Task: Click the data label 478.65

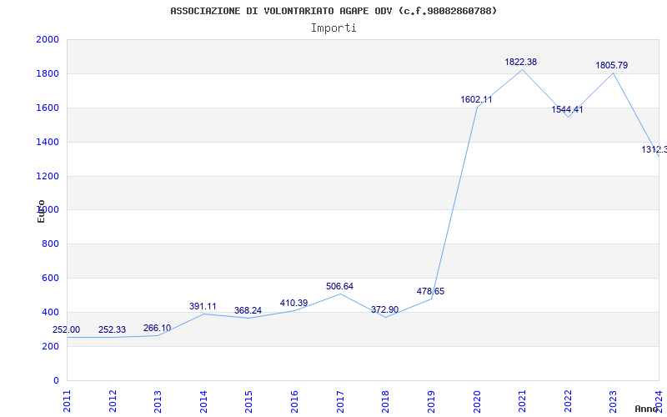Action: 430,291
